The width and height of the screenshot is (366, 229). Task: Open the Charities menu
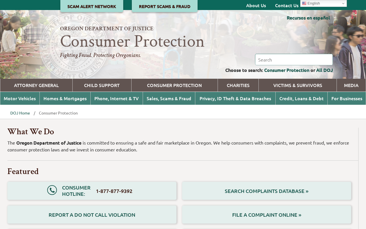[238, 85]
